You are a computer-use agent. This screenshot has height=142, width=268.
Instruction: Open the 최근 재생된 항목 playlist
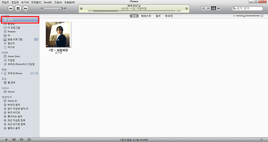[20, 120]
